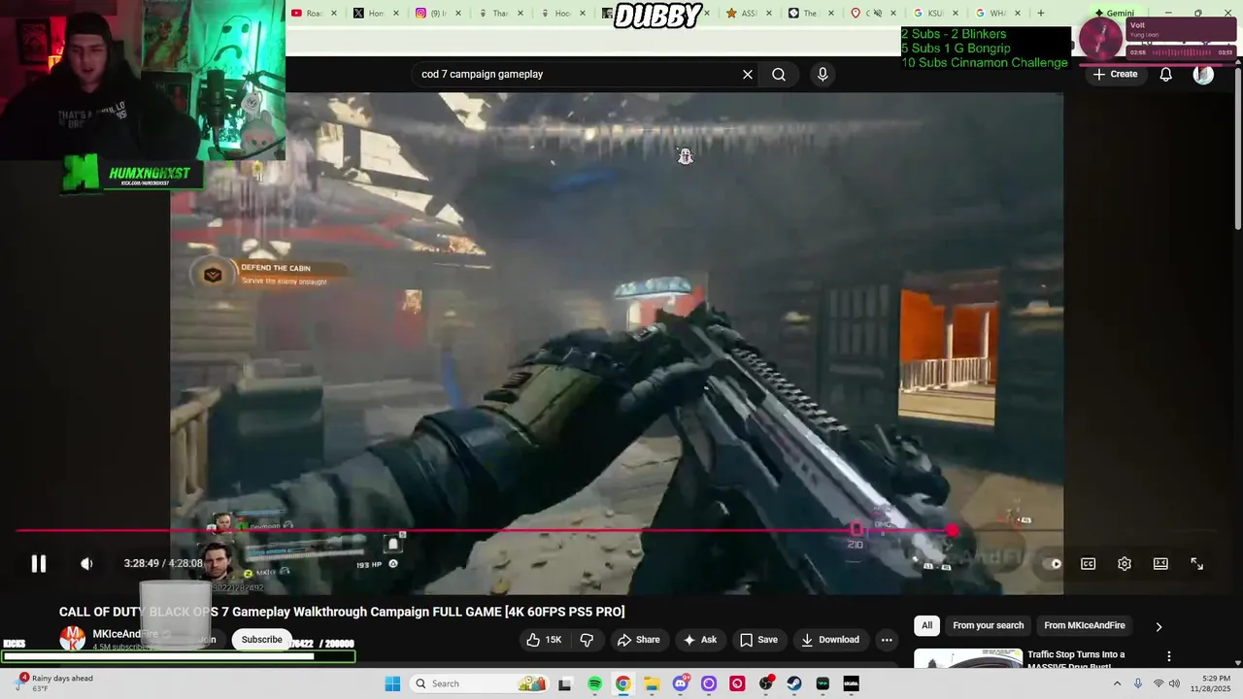Viewport: 1243px width, 699px height.
Task: Switch to theater mode
Action: click(x=1160, y=564)
